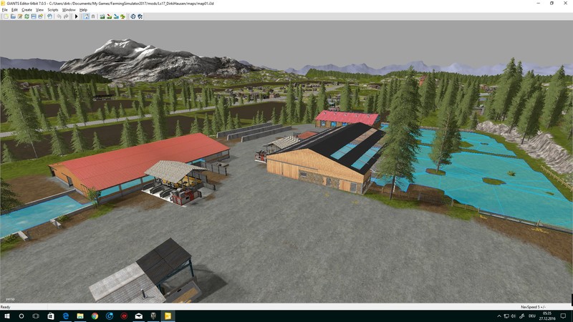Click the Windows Start button
Viewport: 573px width, 322px height.
click(6, 316)
